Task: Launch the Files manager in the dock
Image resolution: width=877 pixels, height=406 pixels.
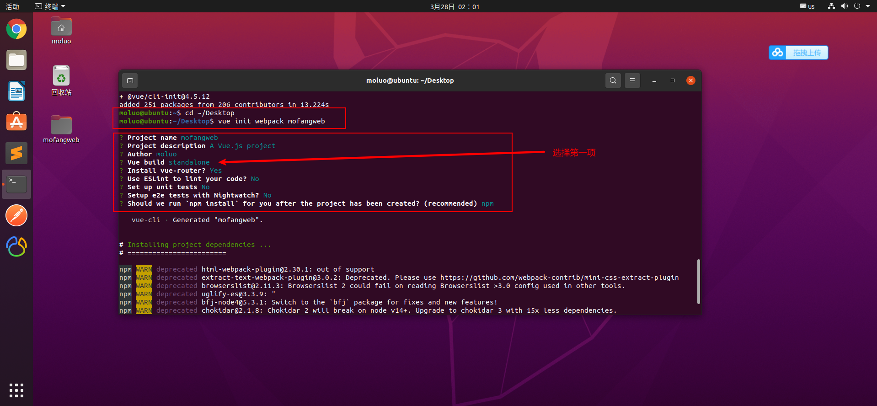Action: [16, 60]
